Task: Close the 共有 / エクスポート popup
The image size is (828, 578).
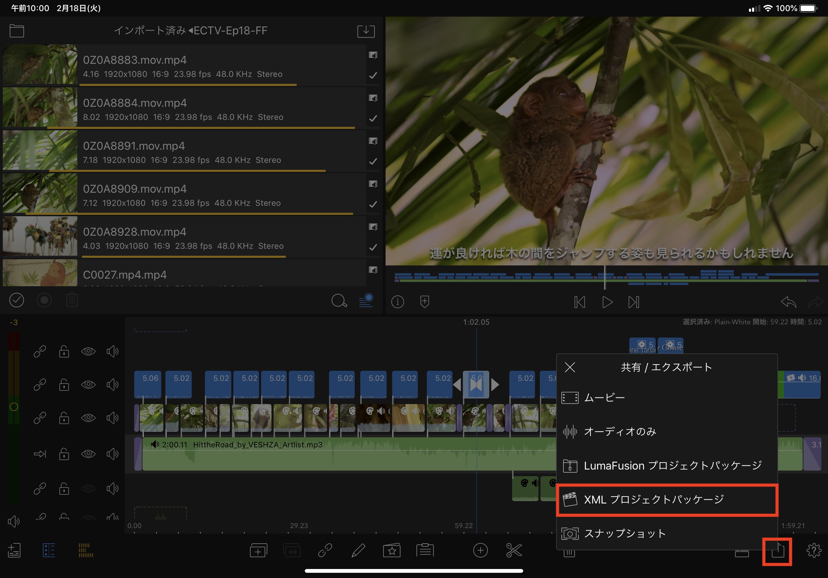Action: (570, 367)
